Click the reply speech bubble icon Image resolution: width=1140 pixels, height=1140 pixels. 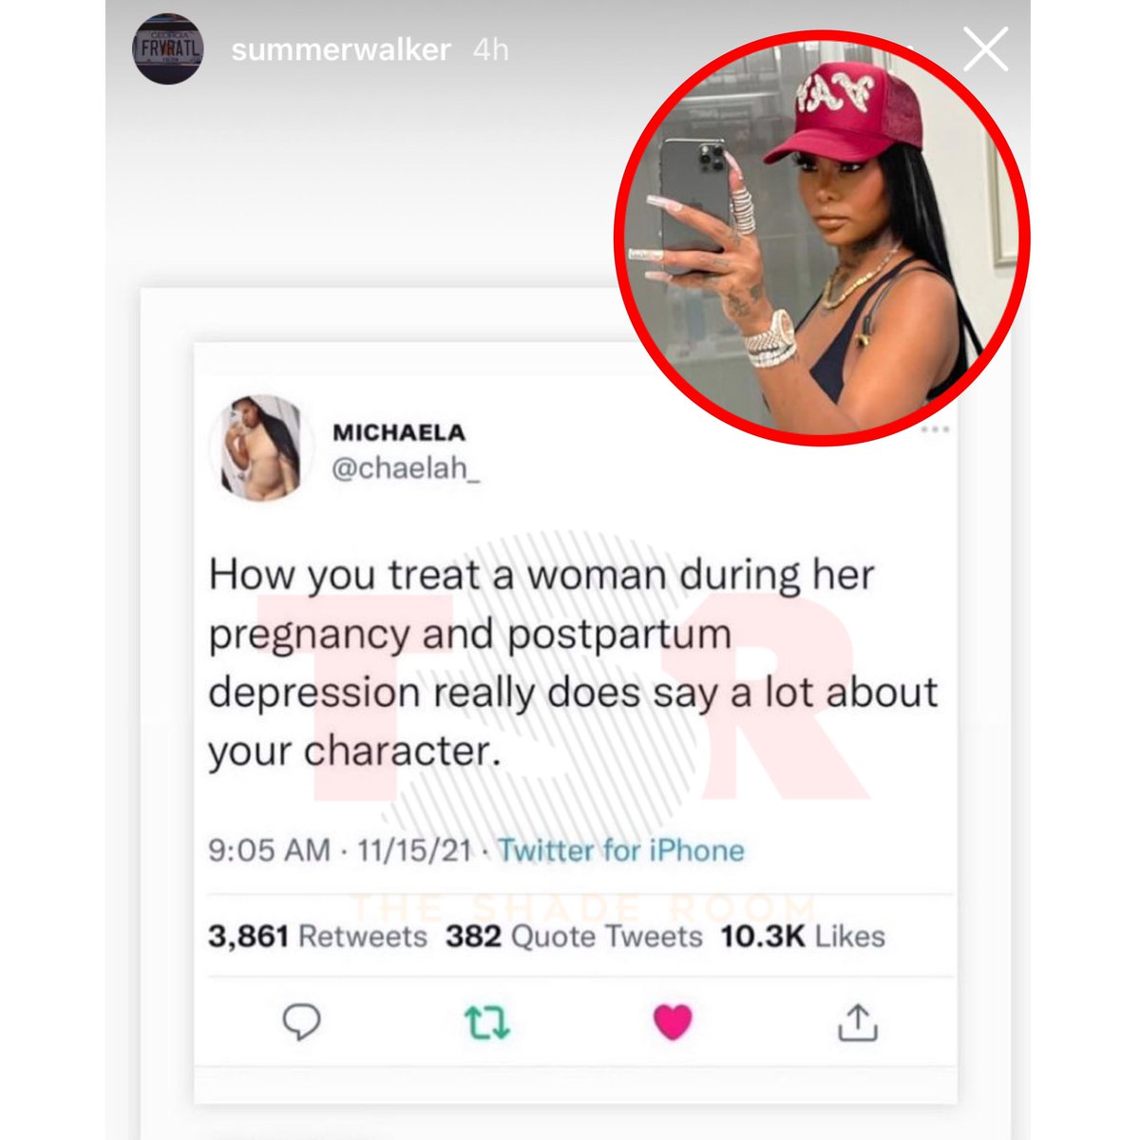[x=302, y=1022]
